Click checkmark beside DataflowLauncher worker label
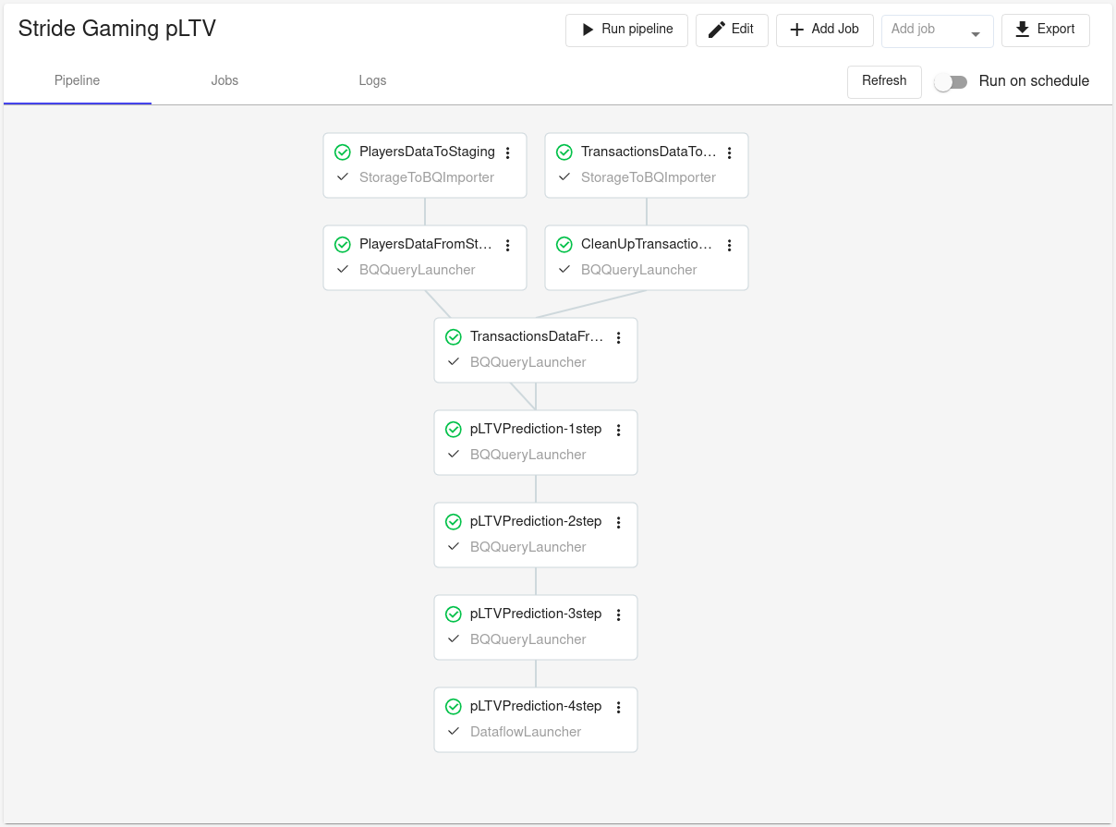 pyautogui.click(x=454, y=732)
